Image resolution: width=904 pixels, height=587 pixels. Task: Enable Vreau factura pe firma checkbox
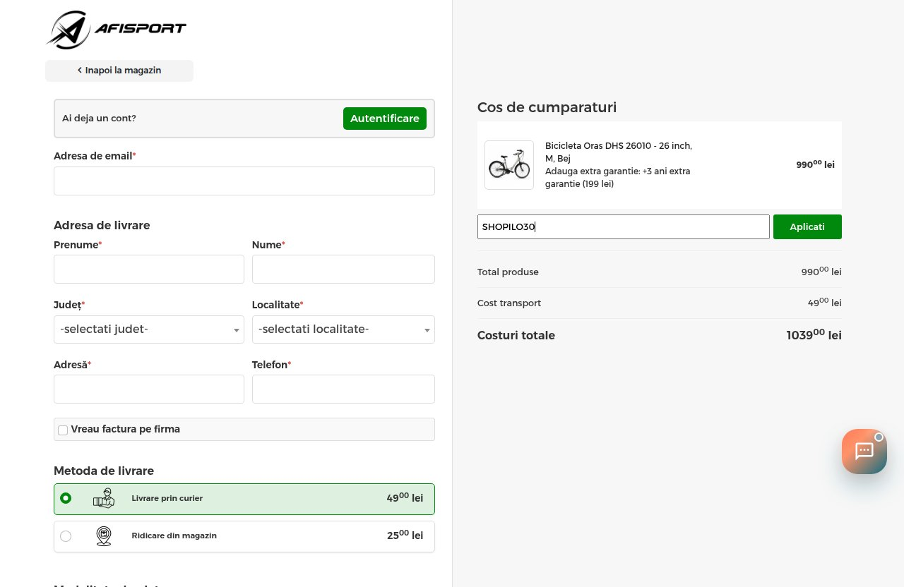pos(63,430)
